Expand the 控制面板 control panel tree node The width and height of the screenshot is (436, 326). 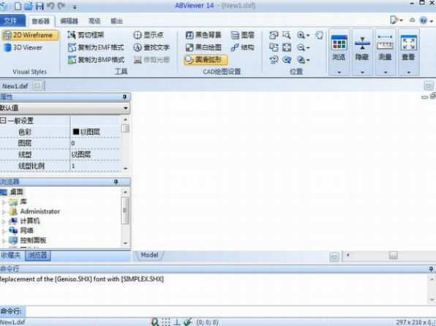[4, 240]
